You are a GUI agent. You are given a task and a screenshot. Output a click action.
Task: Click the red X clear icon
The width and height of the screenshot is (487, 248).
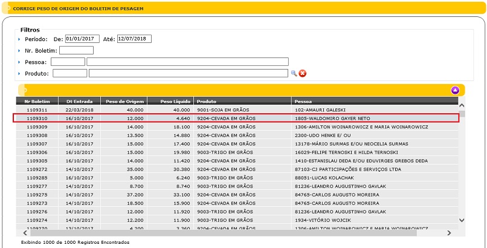(x=303, y=73)
